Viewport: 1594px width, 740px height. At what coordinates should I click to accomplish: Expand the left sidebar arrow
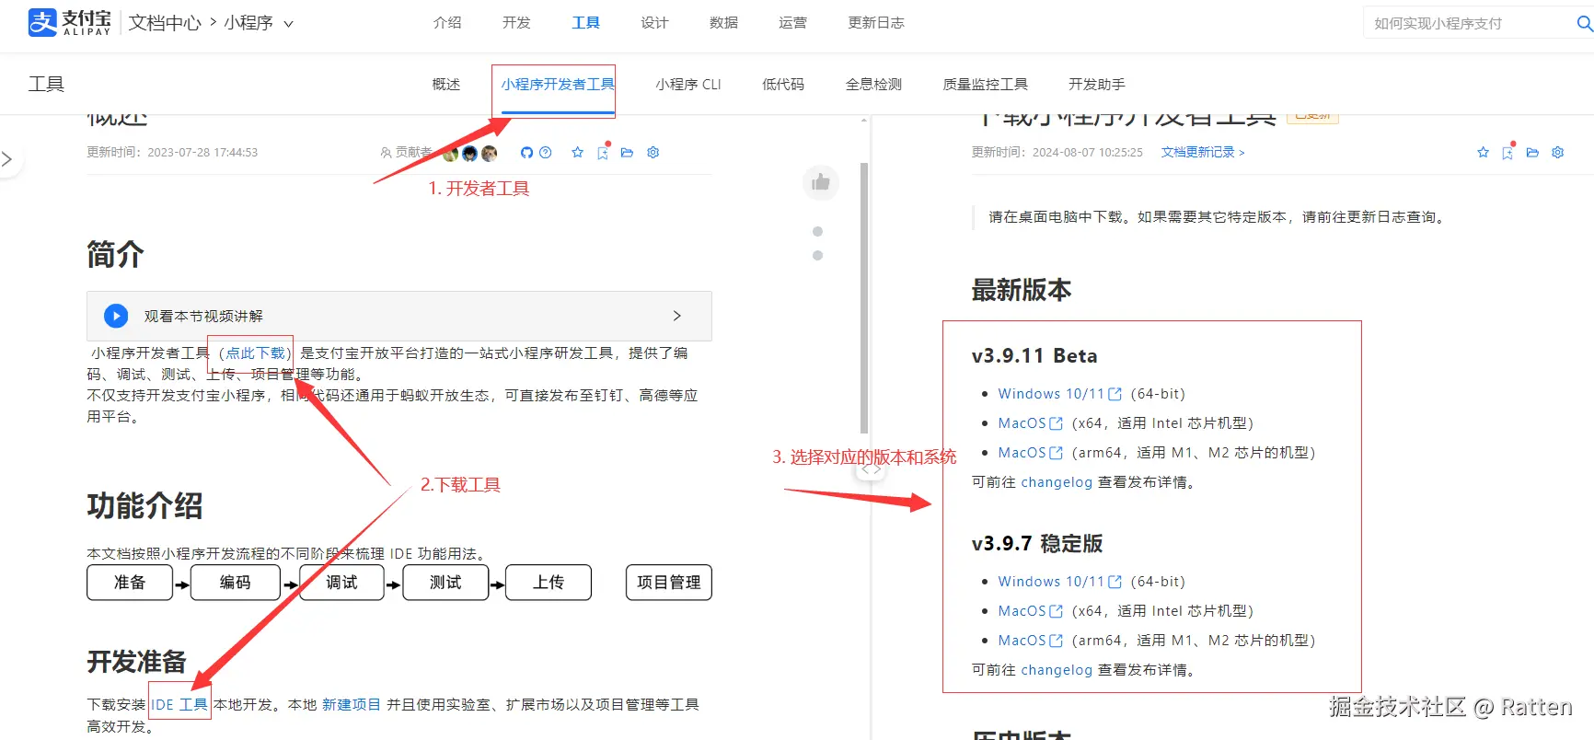(x=7, y=159)
